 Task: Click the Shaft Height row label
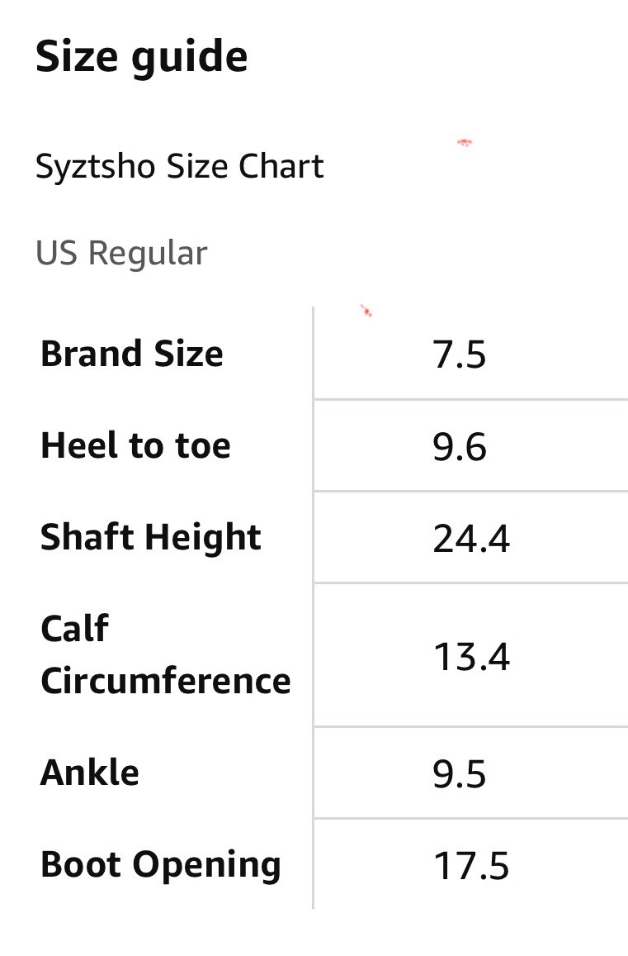[x=150, y=537]
